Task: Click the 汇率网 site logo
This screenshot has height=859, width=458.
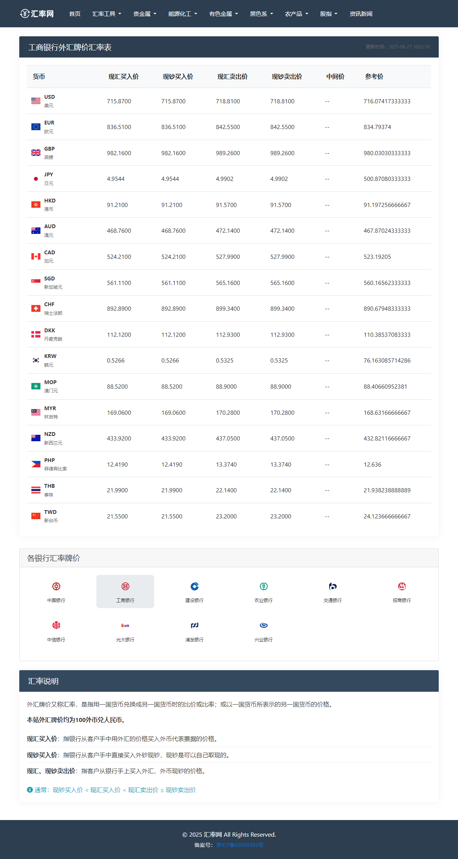Action: [x=37, y=14]
